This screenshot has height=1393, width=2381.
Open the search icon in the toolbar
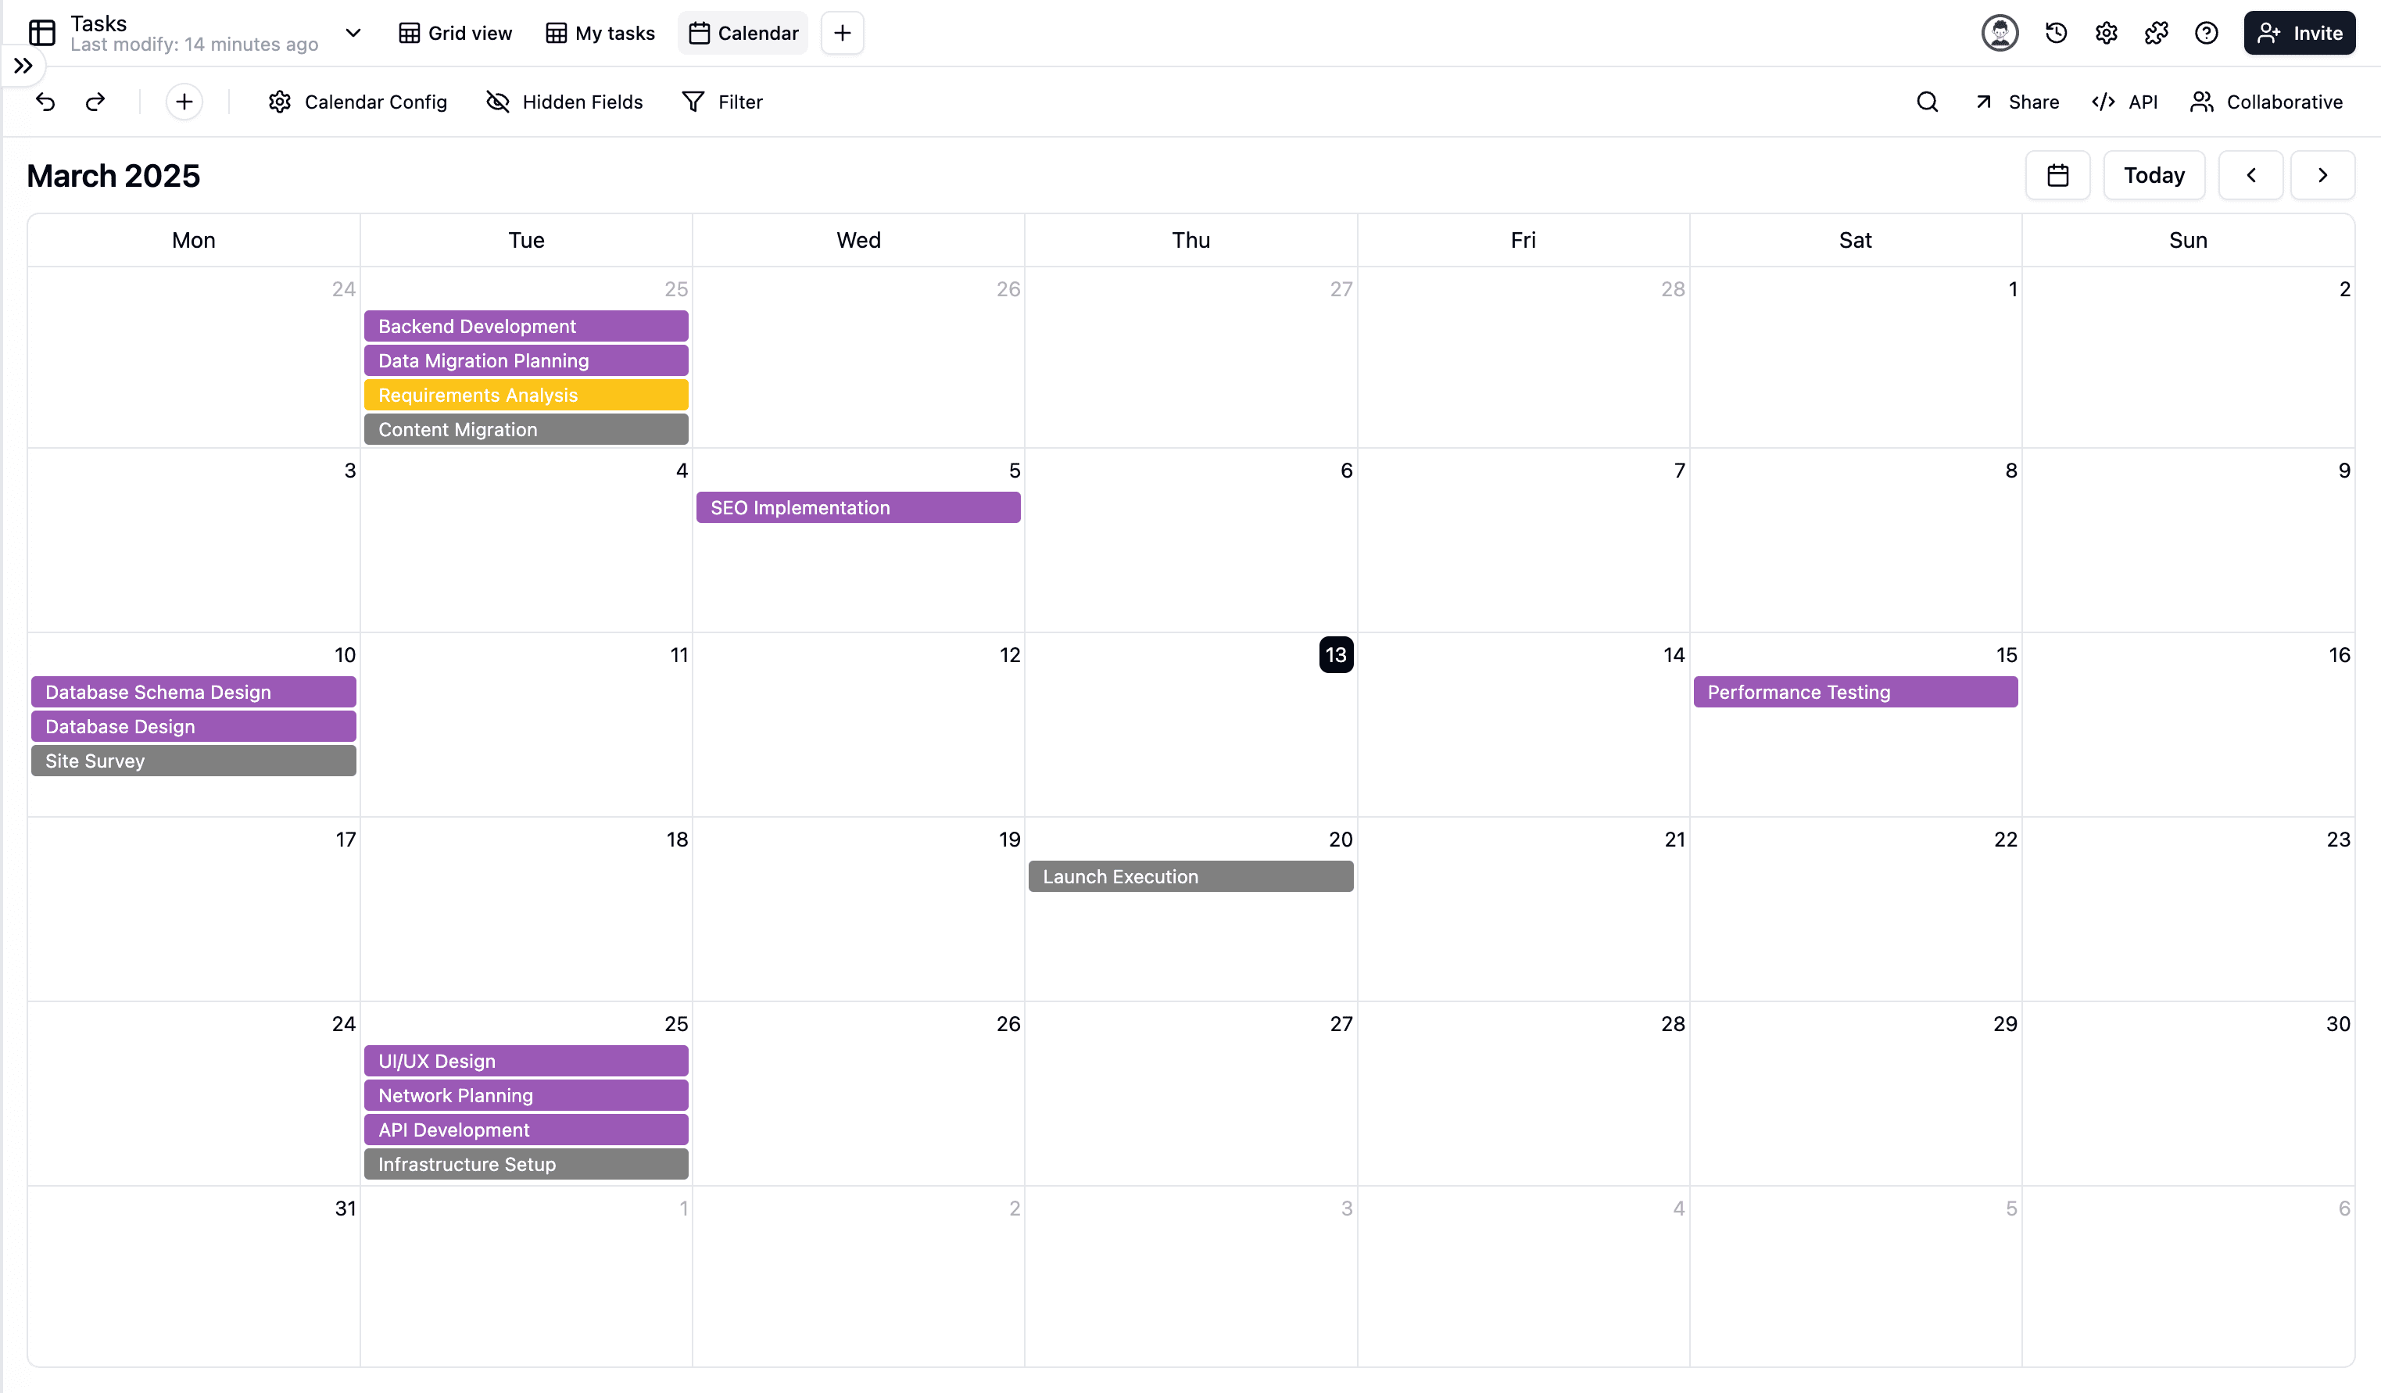coord(1928,101)
